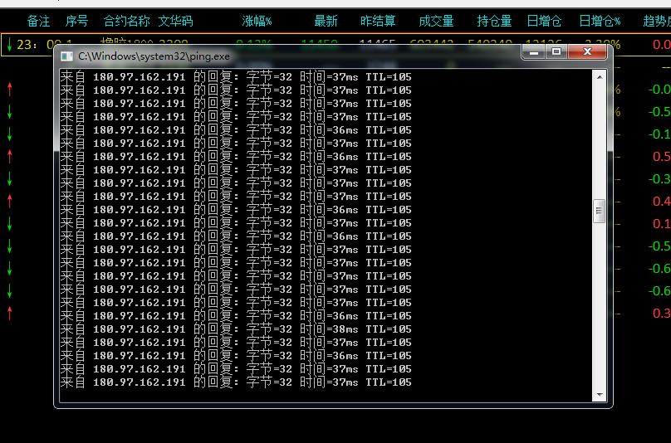Viewport: 671px width, 443px height.
Task: Grab the console vertical scrollbar thumb
Action: (599, 212)
